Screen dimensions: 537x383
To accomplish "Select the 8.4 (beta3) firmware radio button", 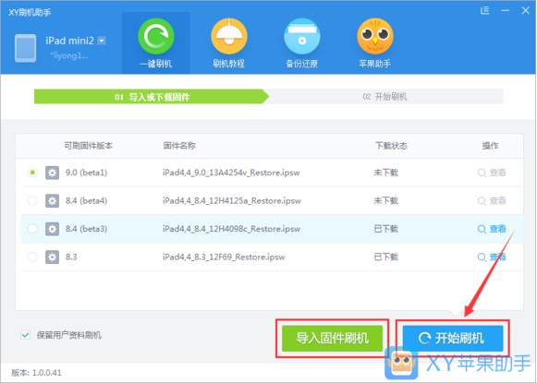I will [32, 229].
